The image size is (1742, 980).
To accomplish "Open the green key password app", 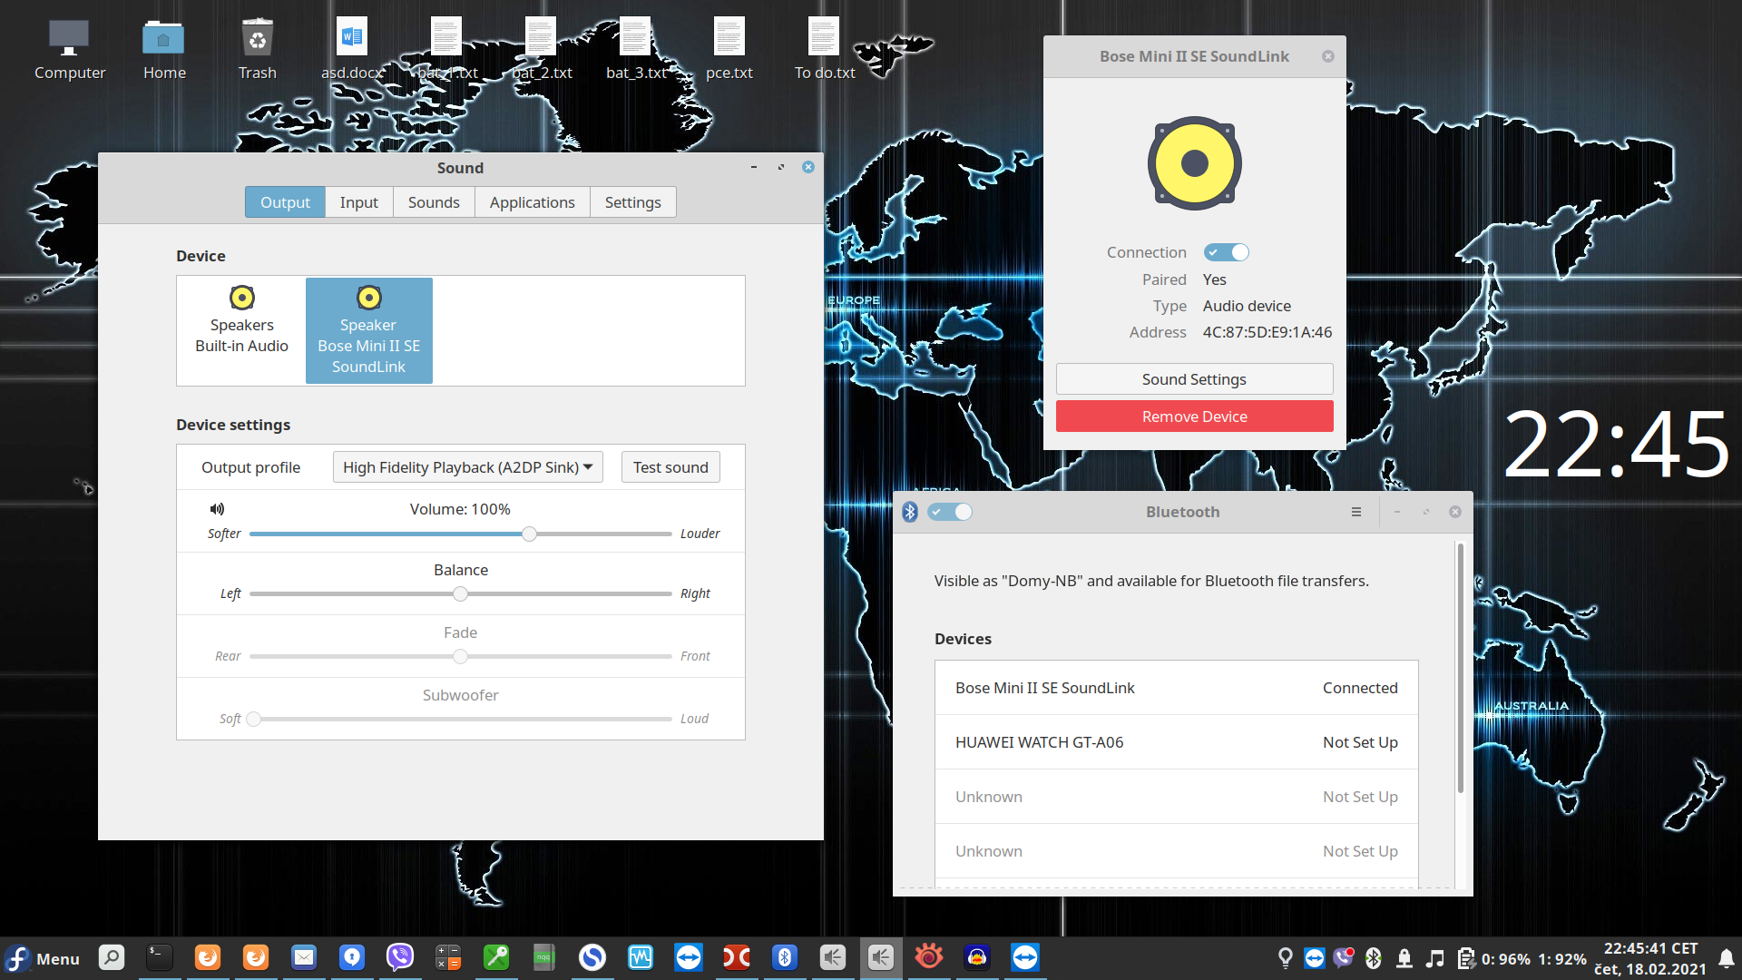I will point(496,957).
